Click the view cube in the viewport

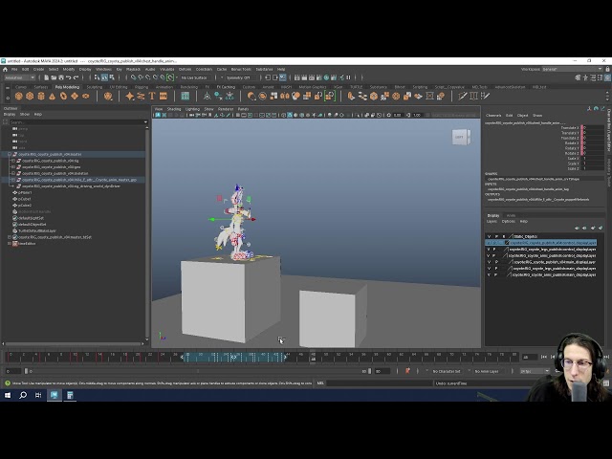point(461,137)
